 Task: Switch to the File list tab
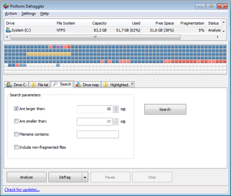click(39, 85)
